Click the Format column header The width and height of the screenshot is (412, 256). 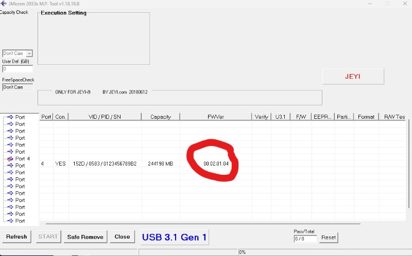pyautogui.click(x=366, y=117)
